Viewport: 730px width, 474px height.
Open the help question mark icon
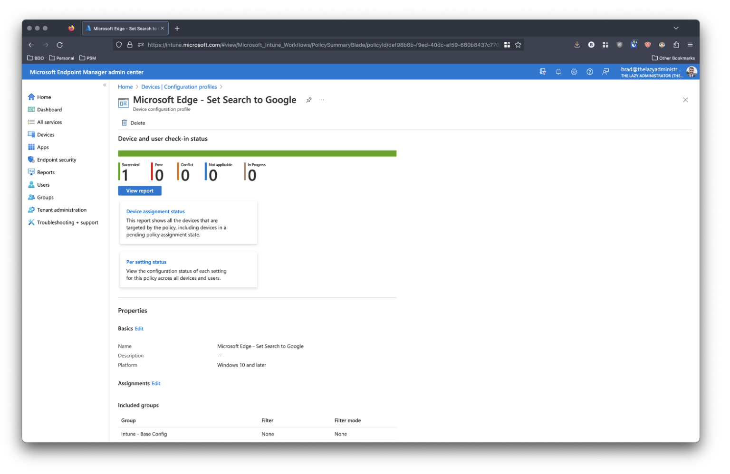pos(590,72)
